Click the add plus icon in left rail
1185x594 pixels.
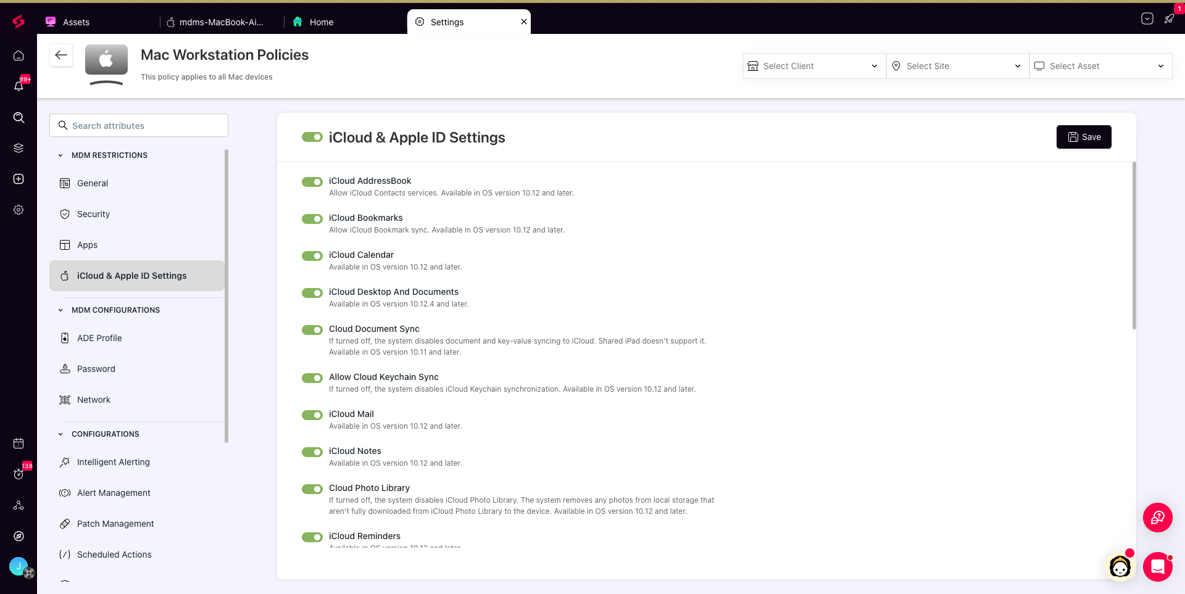pos(19,179)
